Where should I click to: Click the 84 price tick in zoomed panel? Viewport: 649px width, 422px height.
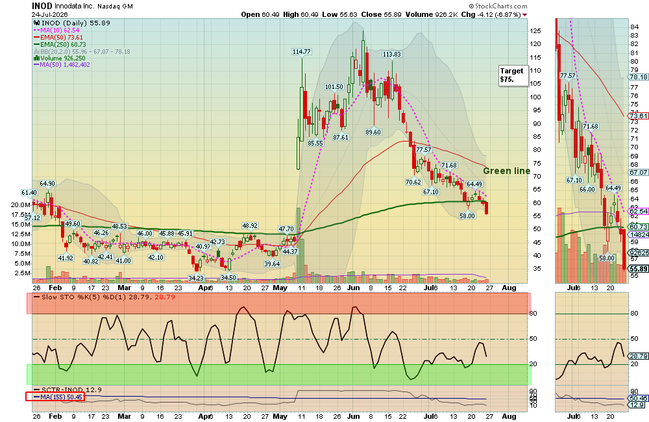[634, 27]
